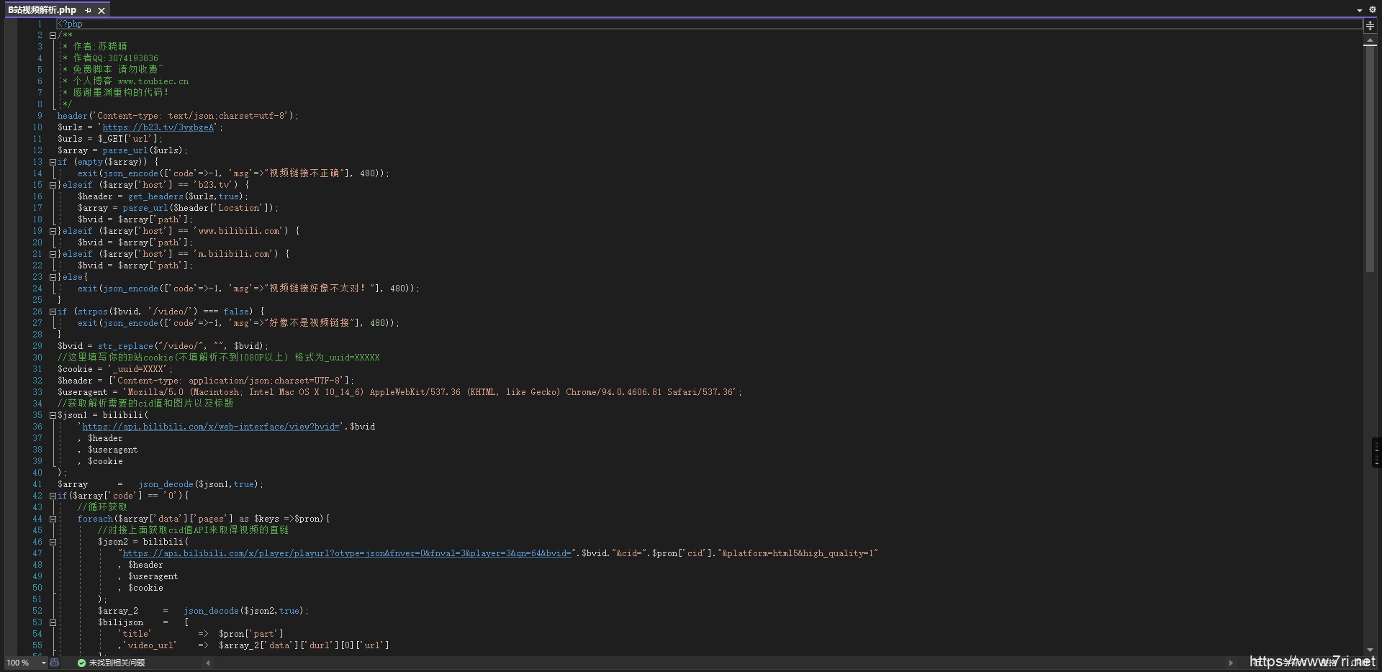This screenshot has width=1382, height=672.
Task: Open the api.bilibili.com web-interface/view link
Action: (x=211, y=427)
